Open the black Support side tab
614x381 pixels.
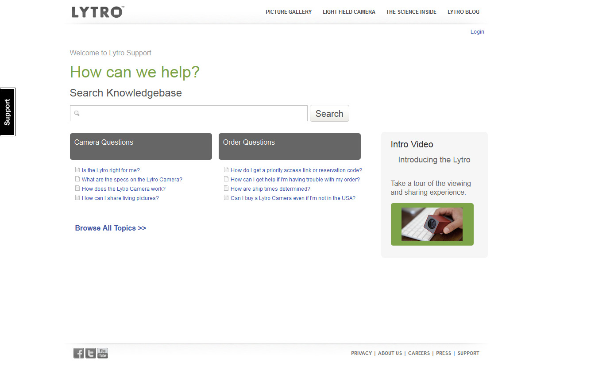pos(8,112)
